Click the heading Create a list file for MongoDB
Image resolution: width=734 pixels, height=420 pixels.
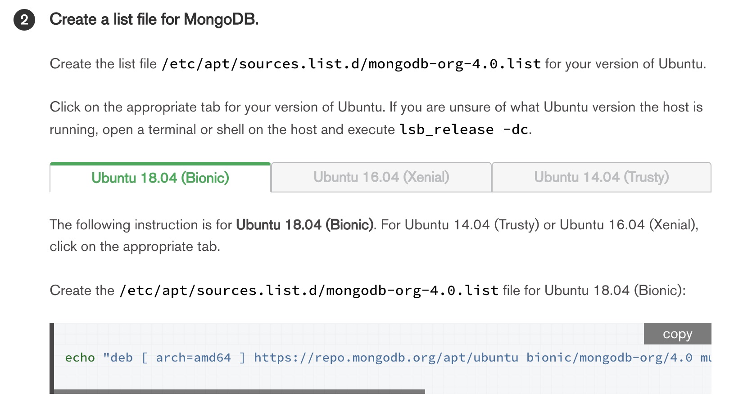pyautogui.click(x=154, y=19)
